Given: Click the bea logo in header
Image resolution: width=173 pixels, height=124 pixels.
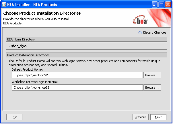Looking at the screenshot, I should (x=140, y=20).
